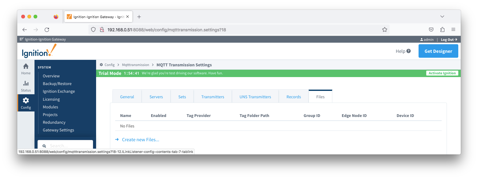Click the Group ID column header
Screen dimensions: 478x179
pyautogui.click(x=312, y=115)
